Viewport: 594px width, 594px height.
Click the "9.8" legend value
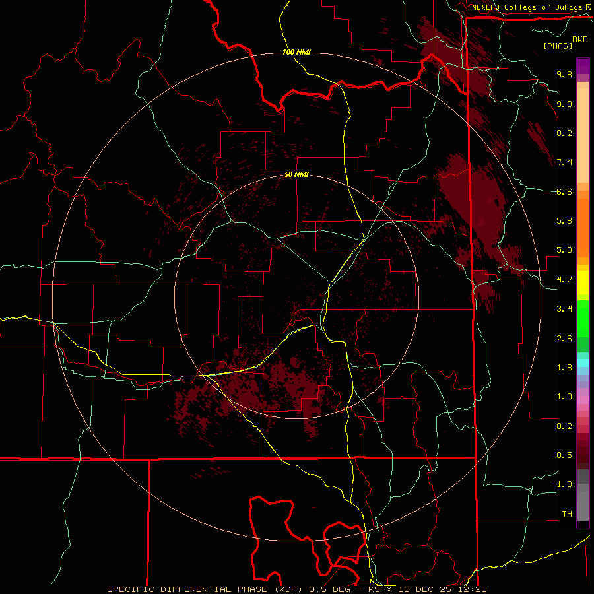click(564, 74)
